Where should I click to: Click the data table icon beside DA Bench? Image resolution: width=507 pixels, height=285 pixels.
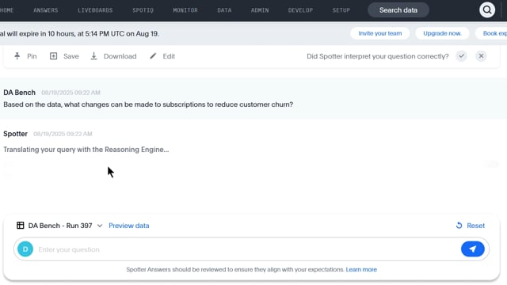[21, 225]
